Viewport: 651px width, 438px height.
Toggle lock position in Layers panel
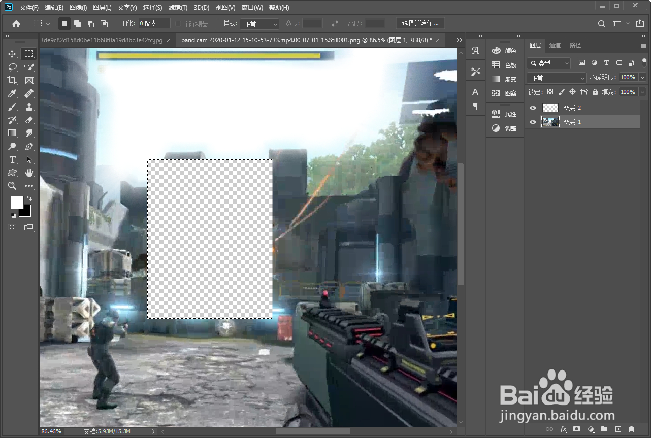[x=572, y=92]
